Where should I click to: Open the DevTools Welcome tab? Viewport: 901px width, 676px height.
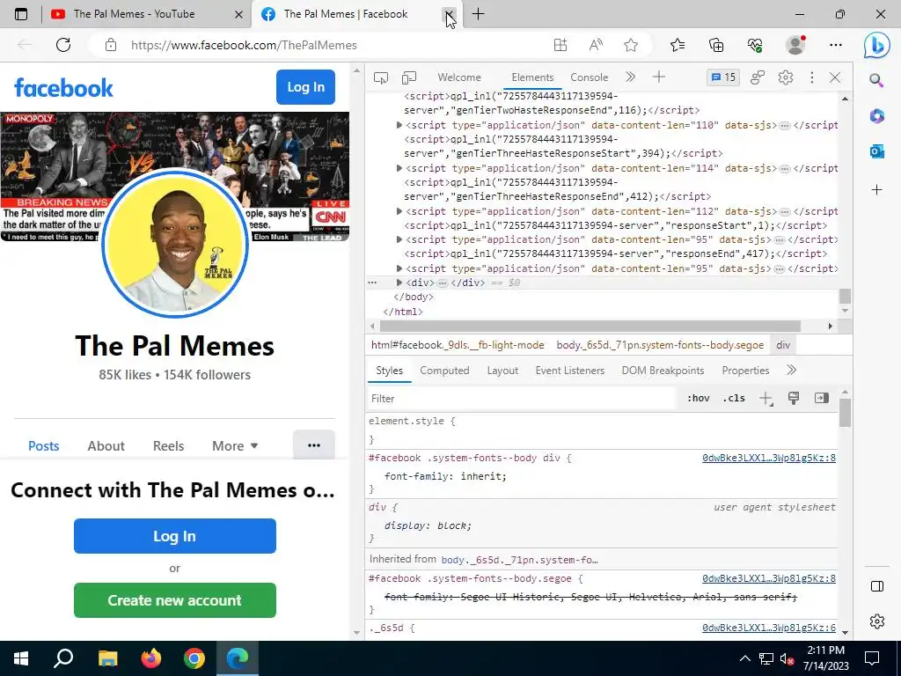point(459,77)
